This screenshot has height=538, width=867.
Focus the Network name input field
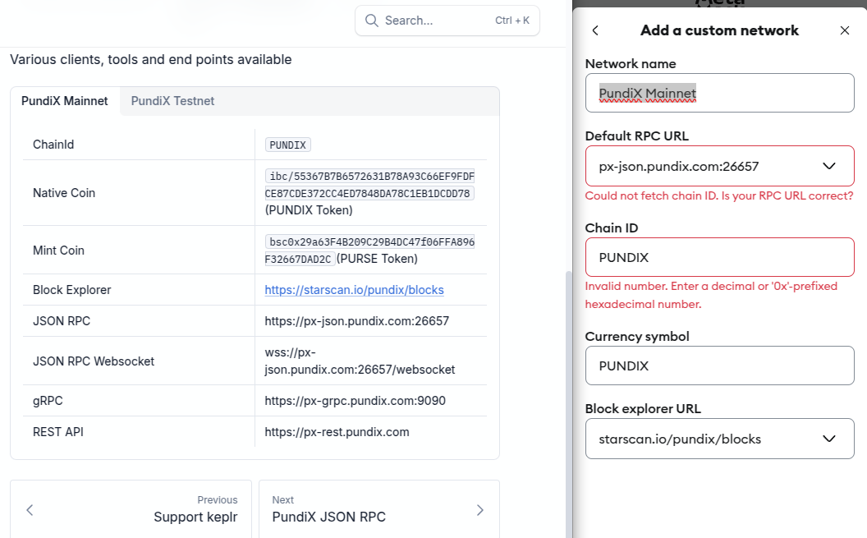pos(719,93)
